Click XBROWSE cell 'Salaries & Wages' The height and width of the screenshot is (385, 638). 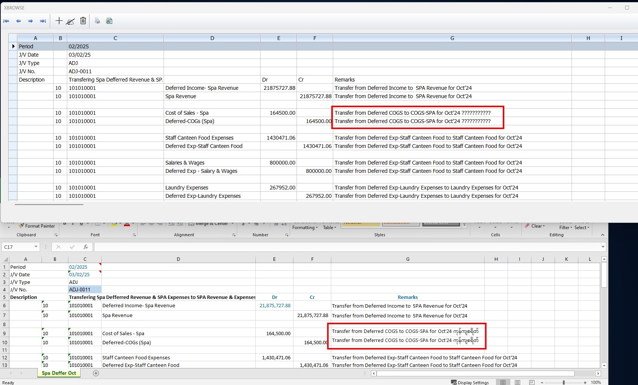coord(212,163)
